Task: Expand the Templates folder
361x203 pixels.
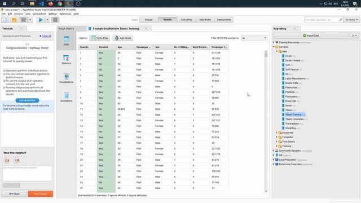Action: tap(277, 137)
